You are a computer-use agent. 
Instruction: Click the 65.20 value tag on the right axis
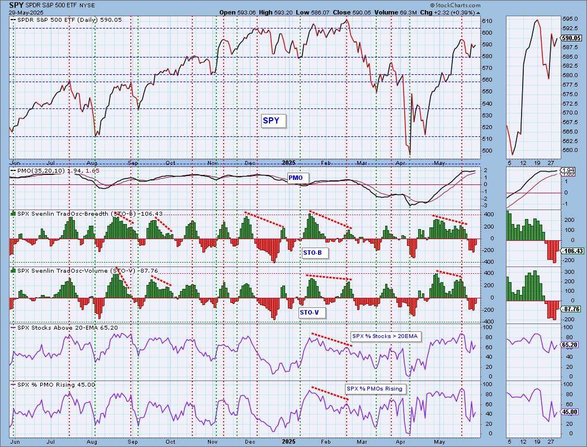(571, 345)
